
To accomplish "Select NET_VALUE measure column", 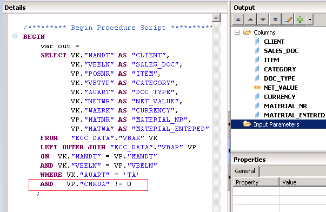I will click(x=281, y=88).
